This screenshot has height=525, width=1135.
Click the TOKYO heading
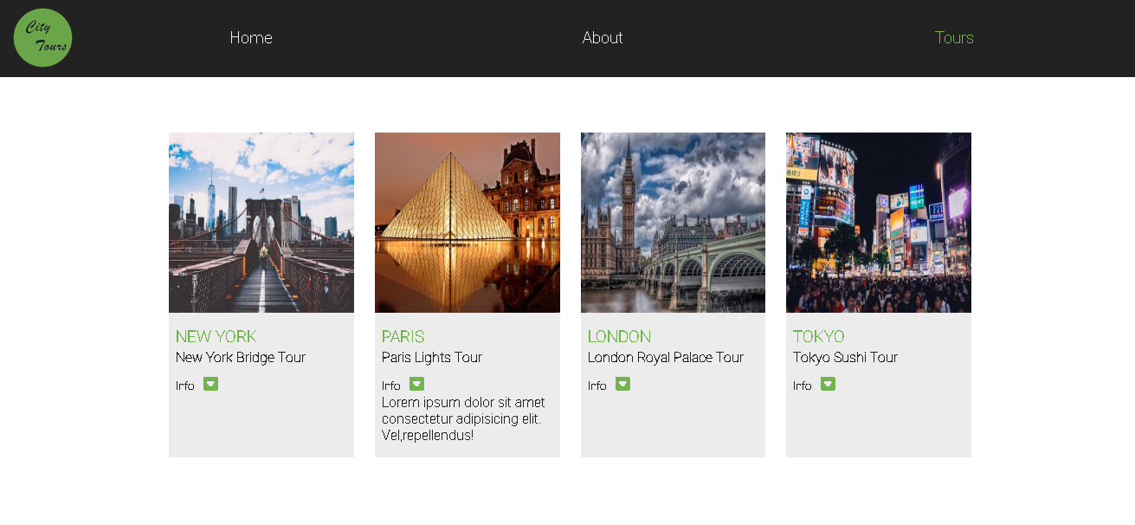tap(819, 336)
